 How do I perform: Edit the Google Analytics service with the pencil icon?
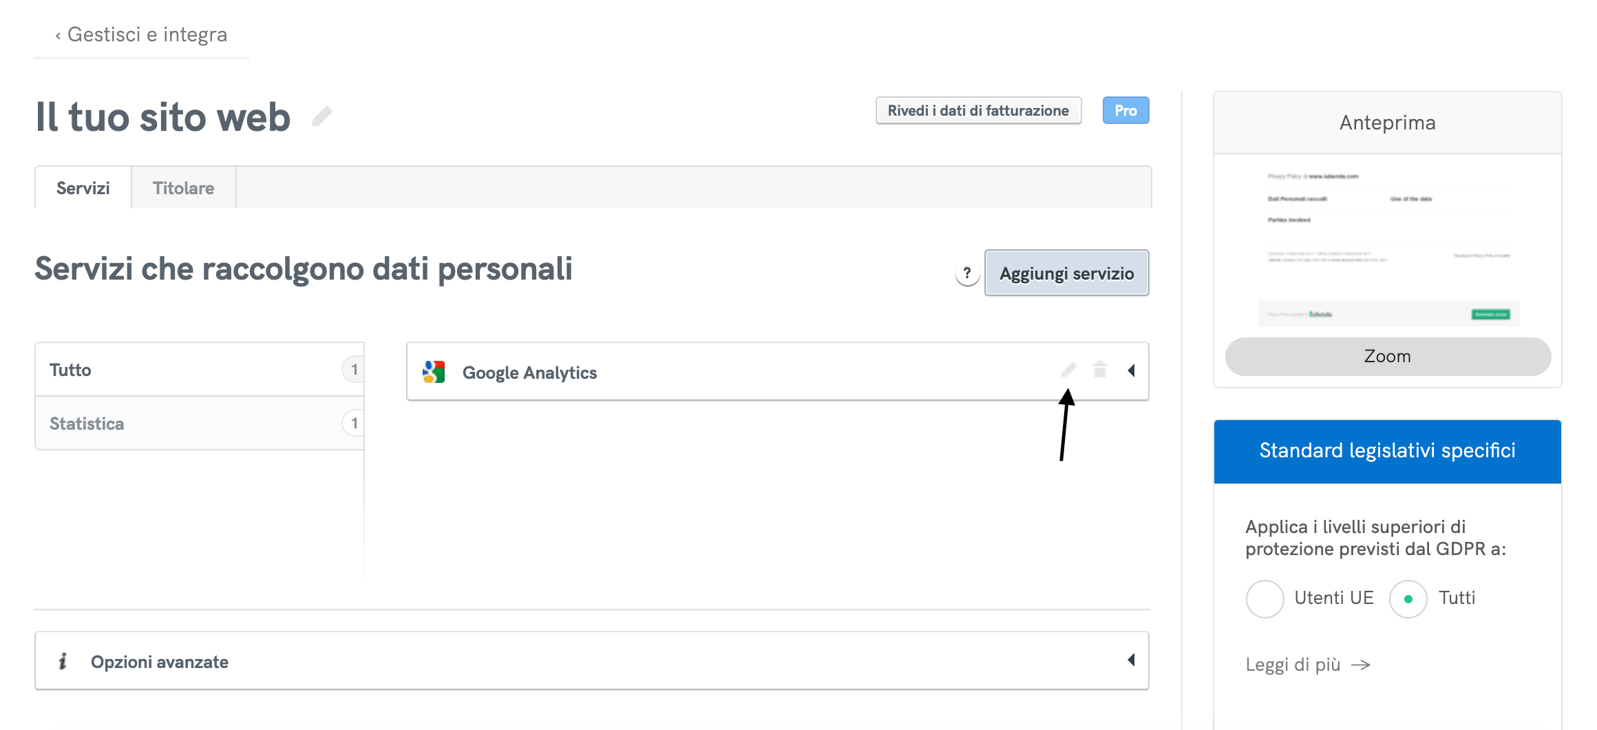1068,370
